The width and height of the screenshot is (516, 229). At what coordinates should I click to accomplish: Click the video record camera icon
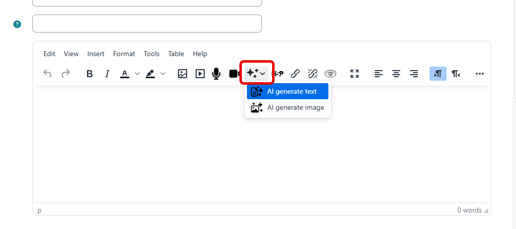click(x=234, y=74)
